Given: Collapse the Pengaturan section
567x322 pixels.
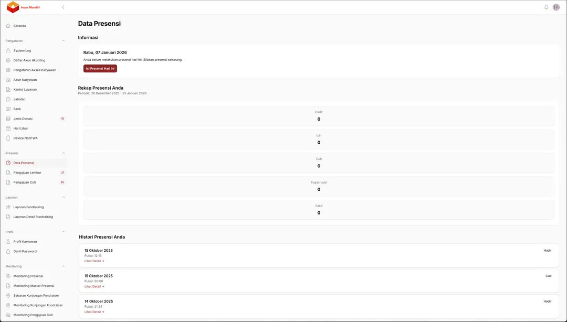Looking at the screenshot, I should (64, 40).
